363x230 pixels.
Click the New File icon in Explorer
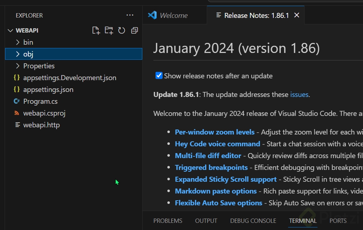(96, 30)
